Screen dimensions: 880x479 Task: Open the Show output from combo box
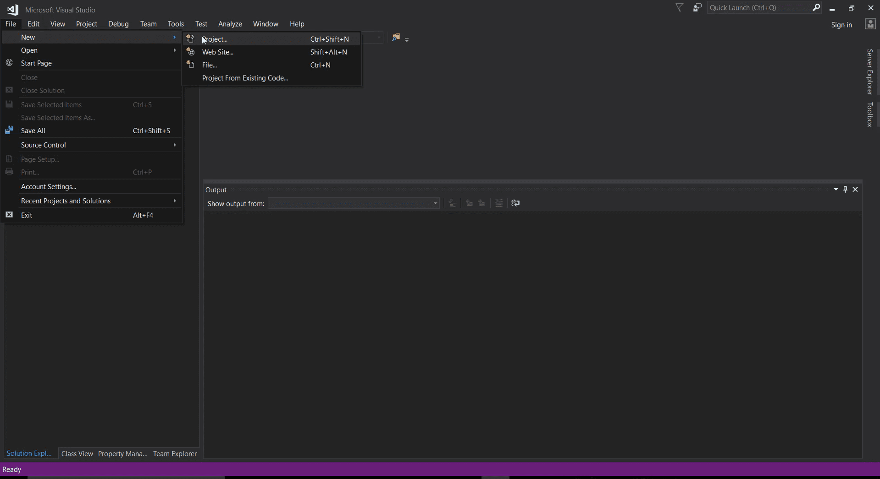click(354, 203)
